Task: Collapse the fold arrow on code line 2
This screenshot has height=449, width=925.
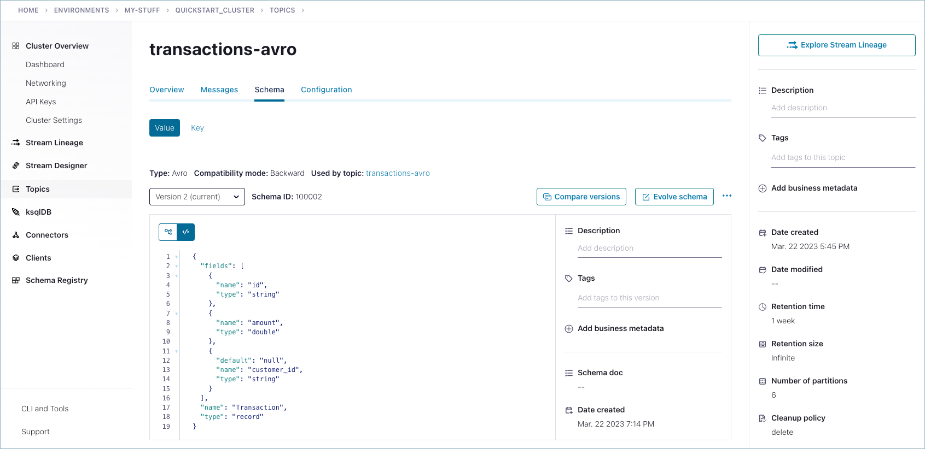Action: (176, 266)
